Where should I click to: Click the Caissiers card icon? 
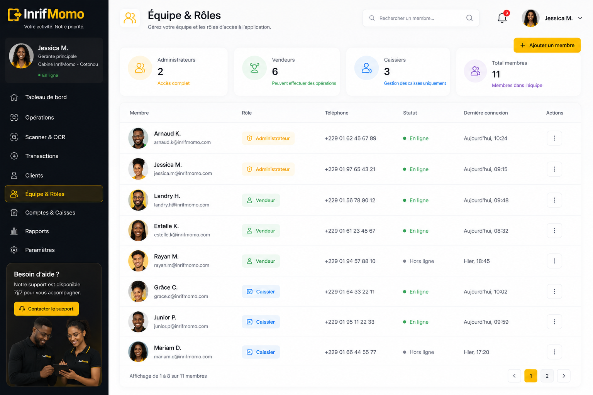366,68
